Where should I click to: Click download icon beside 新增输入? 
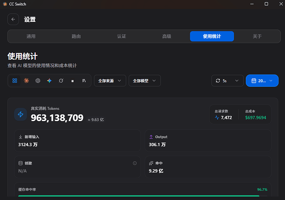coord(21,137)
